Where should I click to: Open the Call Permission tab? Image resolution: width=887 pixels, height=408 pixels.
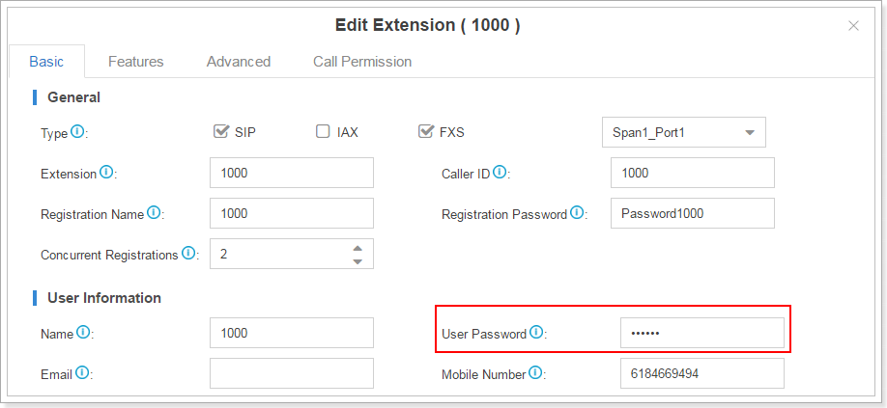point(362,62)
